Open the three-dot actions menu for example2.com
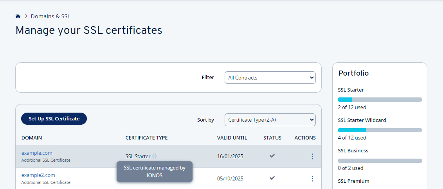Image resolution: width=443 pixels, height=189 pixels. 312,178
